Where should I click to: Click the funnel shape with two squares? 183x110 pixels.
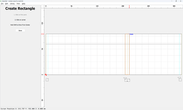pos(127,79)
